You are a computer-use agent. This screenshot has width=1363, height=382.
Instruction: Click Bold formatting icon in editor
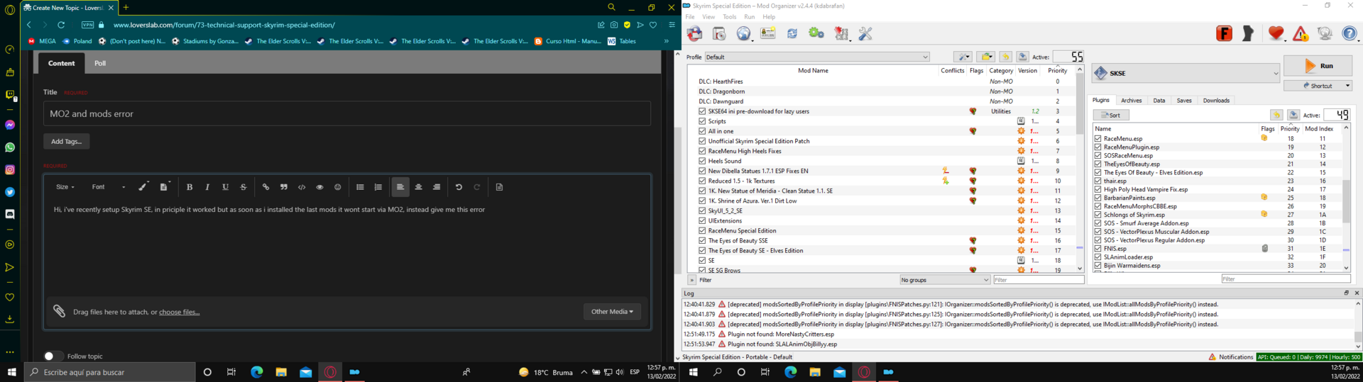tap(190, 187)
